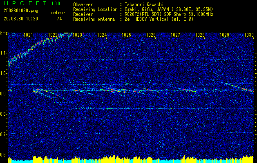
Task: Click frequency axis value 0.7
Action: (4, 134)
